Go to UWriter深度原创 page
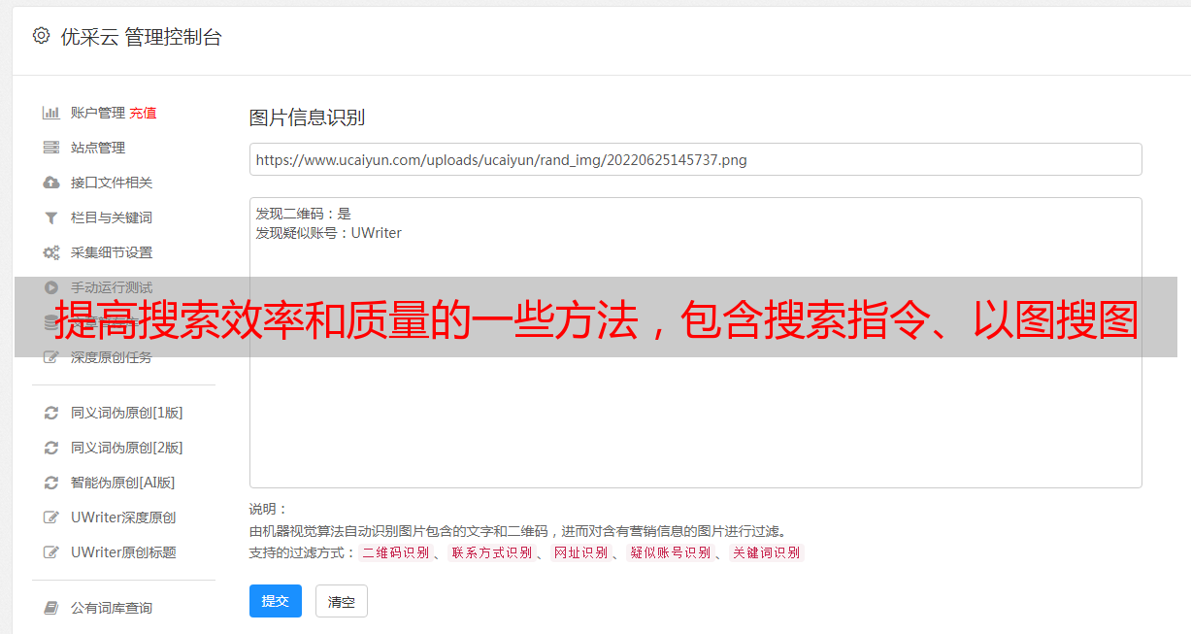Viewport: 1191px width, 634px height. tap(123, 517)
